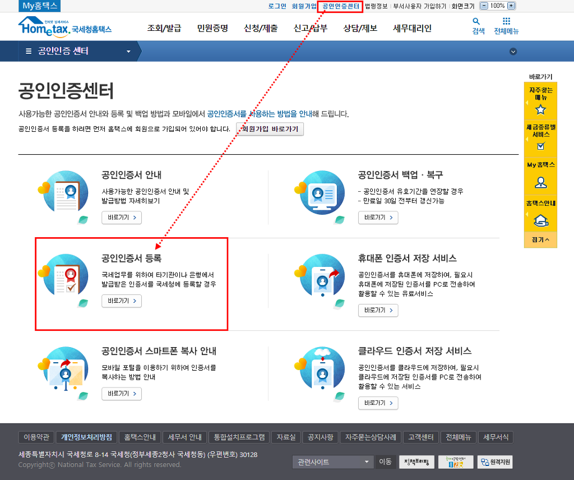Click 바로가기 under 스마트폰 복사 안내

tap(122, 394)
